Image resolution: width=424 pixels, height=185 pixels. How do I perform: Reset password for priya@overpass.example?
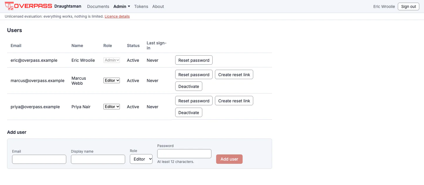194,101
